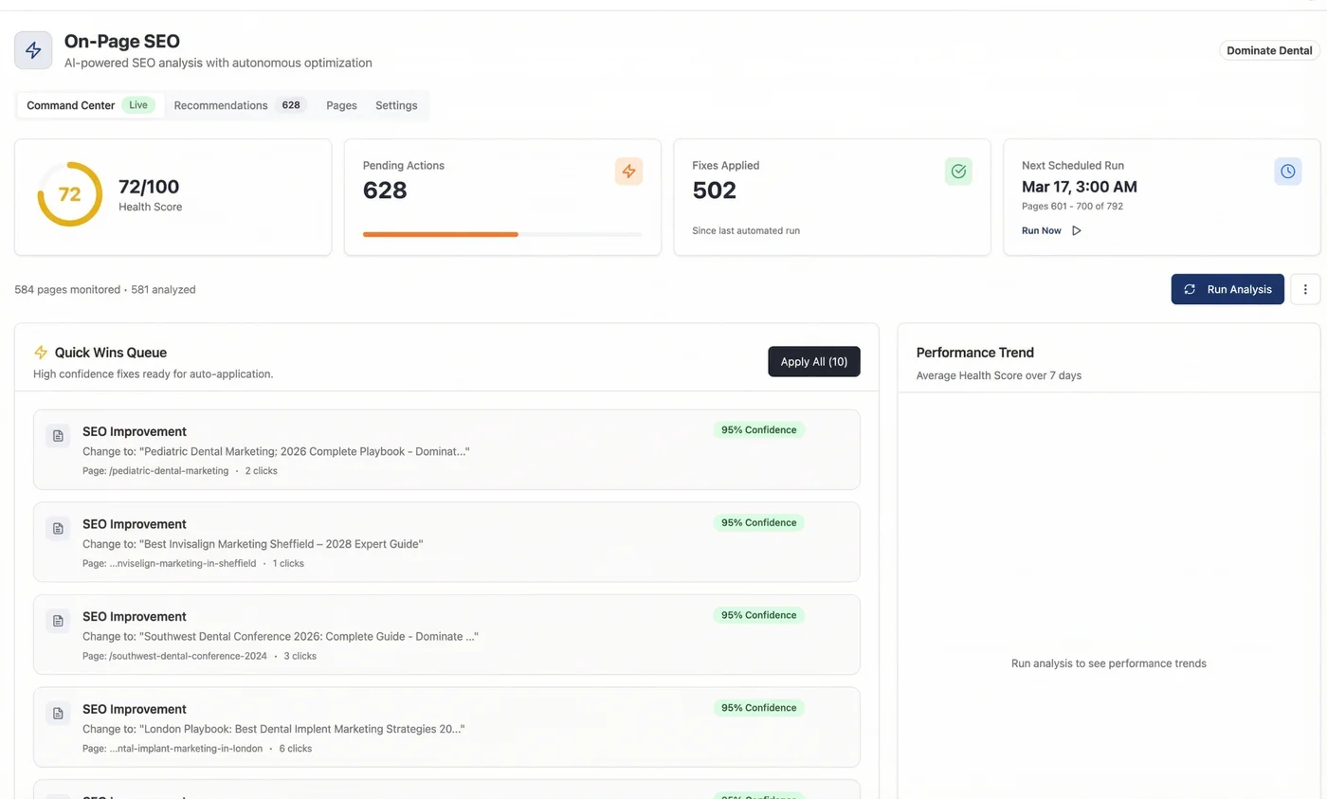Click the document icon on the Pediatric Dental Marketing item
Viewport: 1327px width, 799px height.
[x=58, y=435]
